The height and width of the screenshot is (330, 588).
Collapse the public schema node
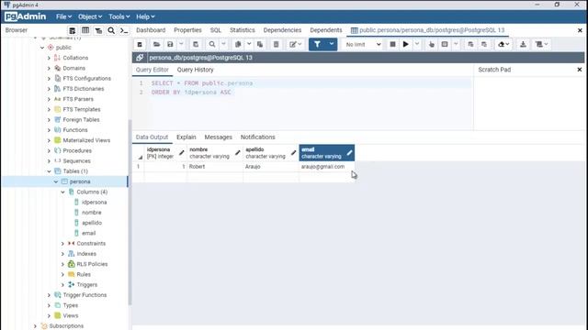(42, 48)
